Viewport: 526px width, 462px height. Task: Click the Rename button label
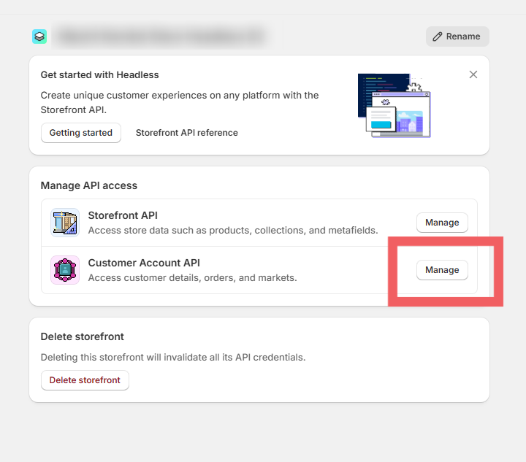click(x=463, y=36)
